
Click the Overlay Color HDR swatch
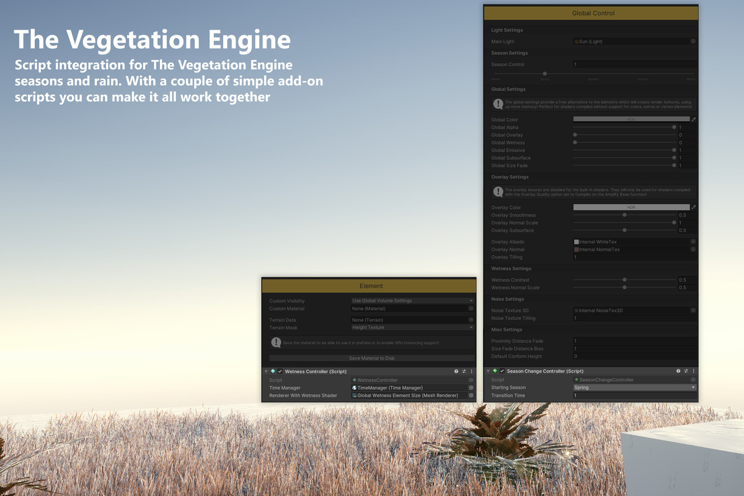631,208
